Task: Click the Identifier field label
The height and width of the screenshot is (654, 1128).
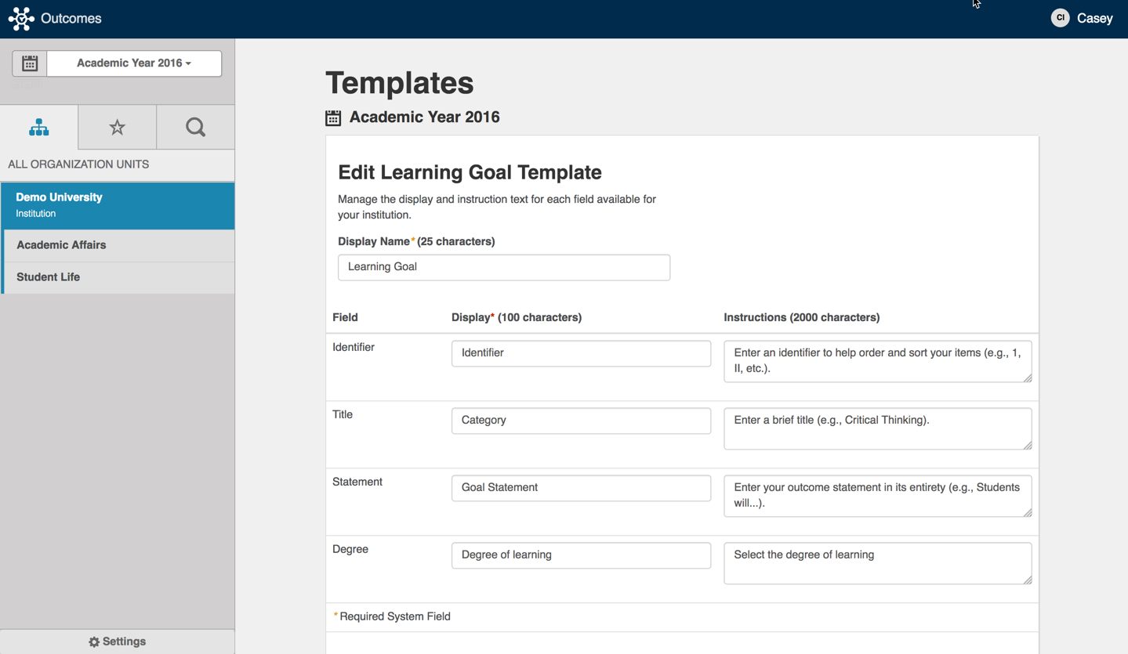Action: (354, 347)
